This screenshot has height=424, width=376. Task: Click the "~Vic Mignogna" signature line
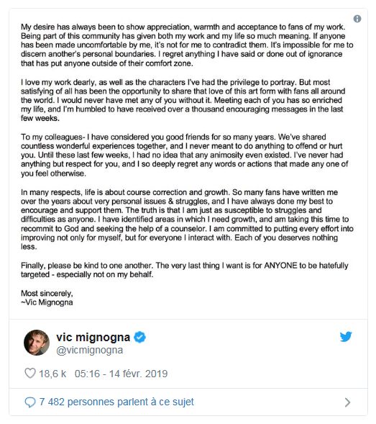pos(47,302)
